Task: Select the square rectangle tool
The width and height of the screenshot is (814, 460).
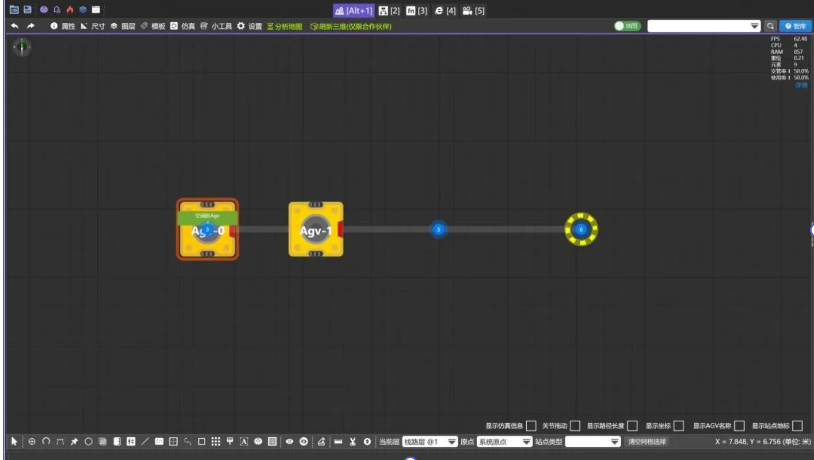Action: click(x=202, y=442)
